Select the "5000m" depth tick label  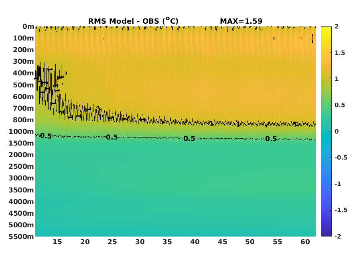click(x=21, y=225)
